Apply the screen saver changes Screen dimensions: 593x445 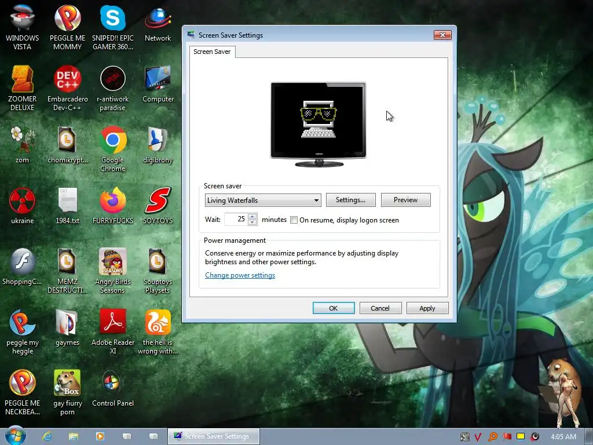[x=427, y=308]
